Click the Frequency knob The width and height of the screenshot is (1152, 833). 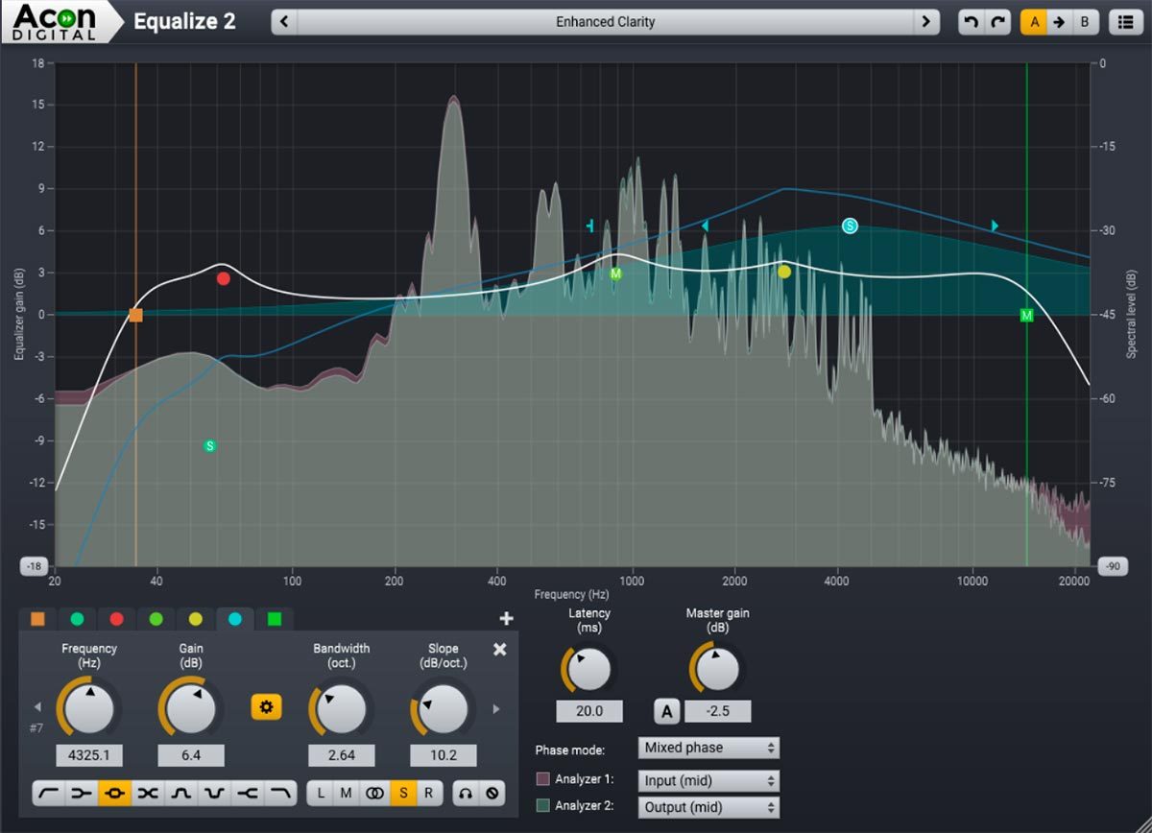pos(88,709)
